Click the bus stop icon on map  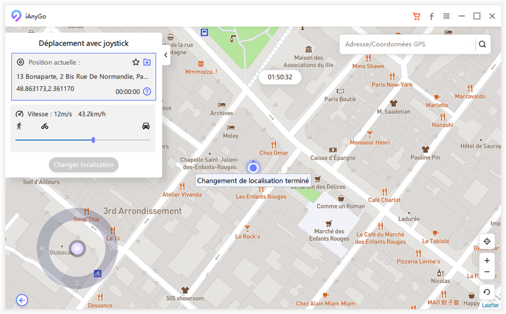[x=204, y=32]
